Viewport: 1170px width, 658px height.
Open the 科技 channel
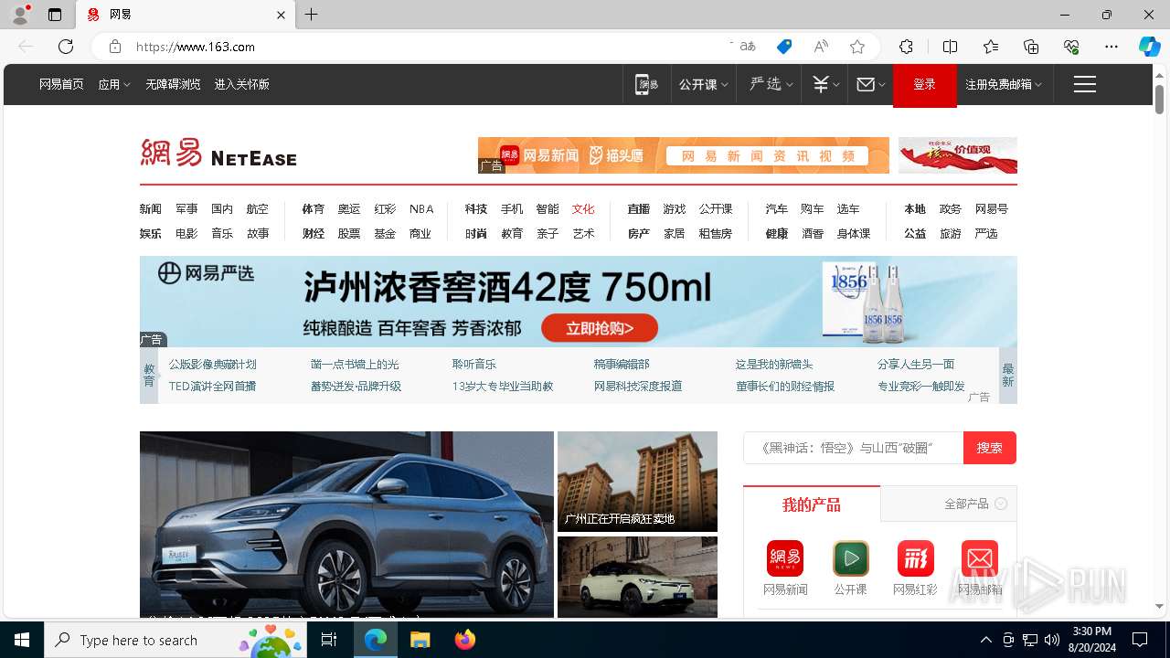click(475, 209)
